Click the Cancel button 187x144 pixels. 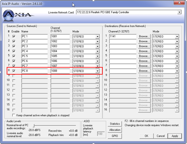click(x=161, y=136)
